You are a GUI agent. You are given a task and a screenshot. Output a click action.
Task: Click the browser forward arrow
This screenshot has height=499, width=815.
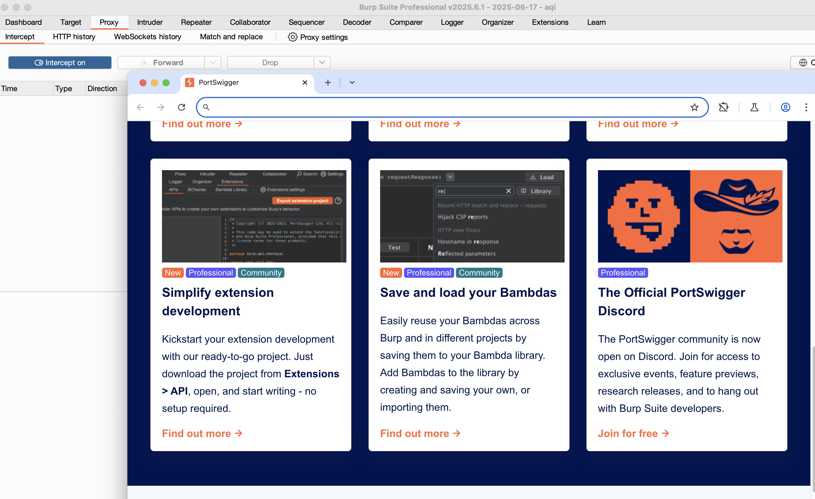coord(161,107)
